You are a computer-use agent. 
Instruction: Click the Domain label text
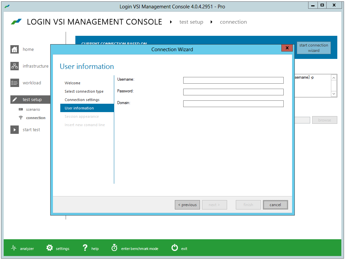124,103
